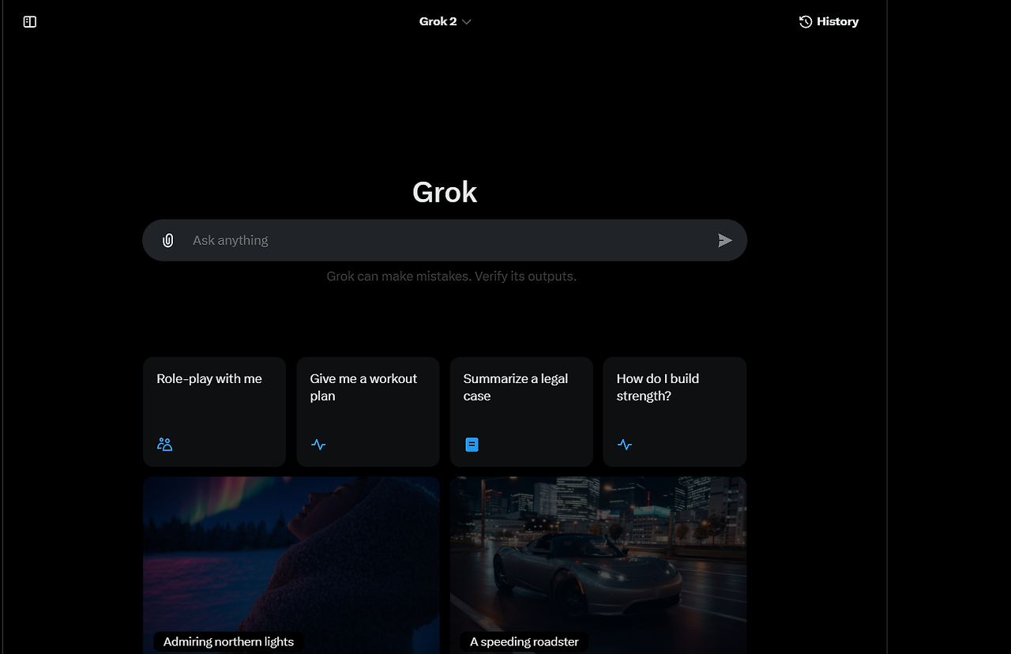Viewport: 1011px width, 654px height.
Task: Open the Admiring northern lights image
Action: point(291,565)
